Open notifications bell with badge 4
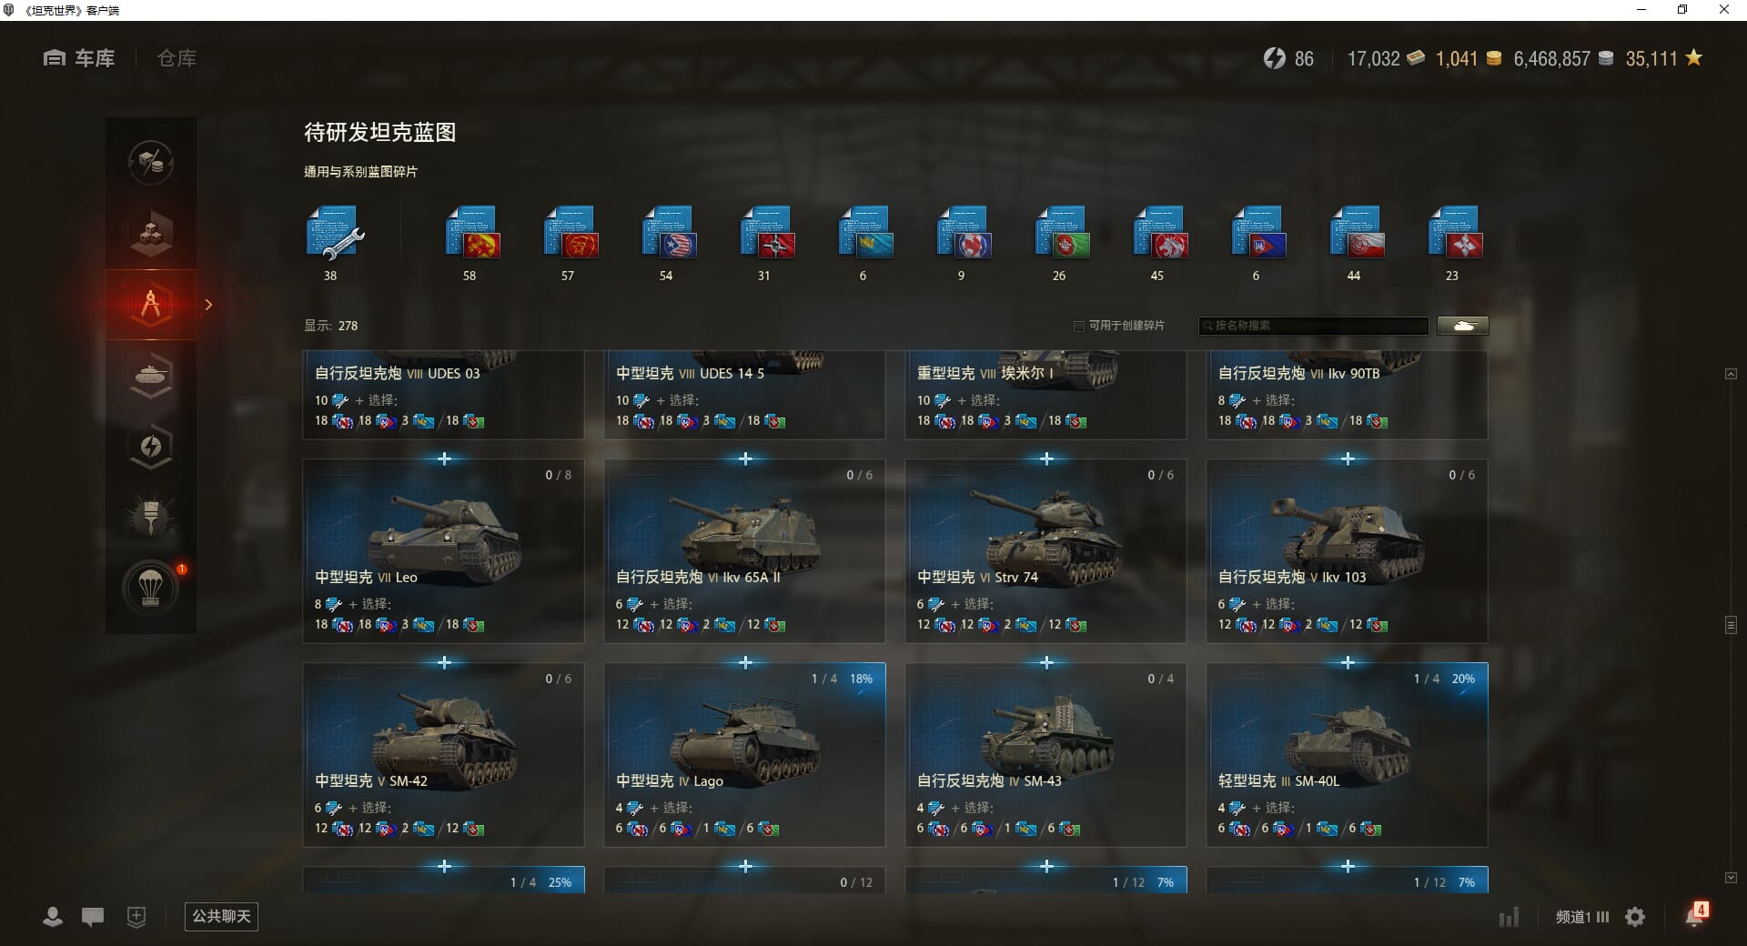Image resolution: width=1747 pixels, height=946 pixels. tap(1695, 915)
